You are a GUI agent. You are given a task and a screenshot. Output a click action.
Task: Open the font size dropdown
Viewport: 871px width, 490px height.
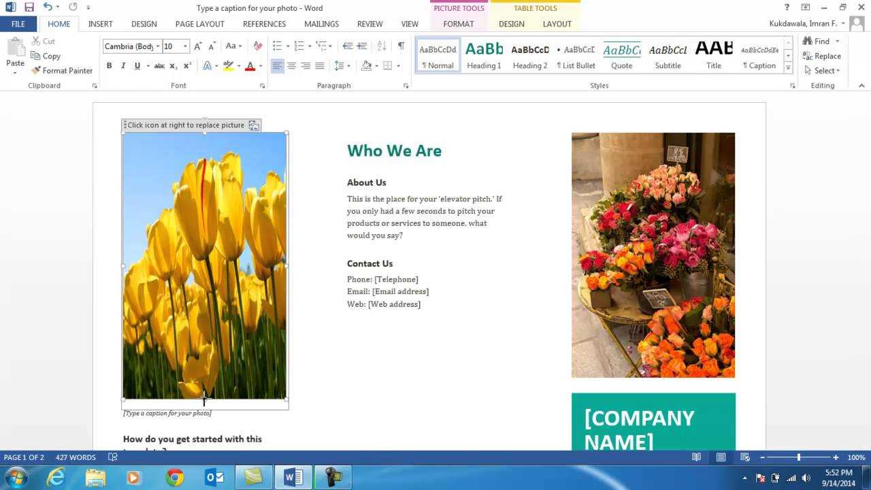point(185,46)
